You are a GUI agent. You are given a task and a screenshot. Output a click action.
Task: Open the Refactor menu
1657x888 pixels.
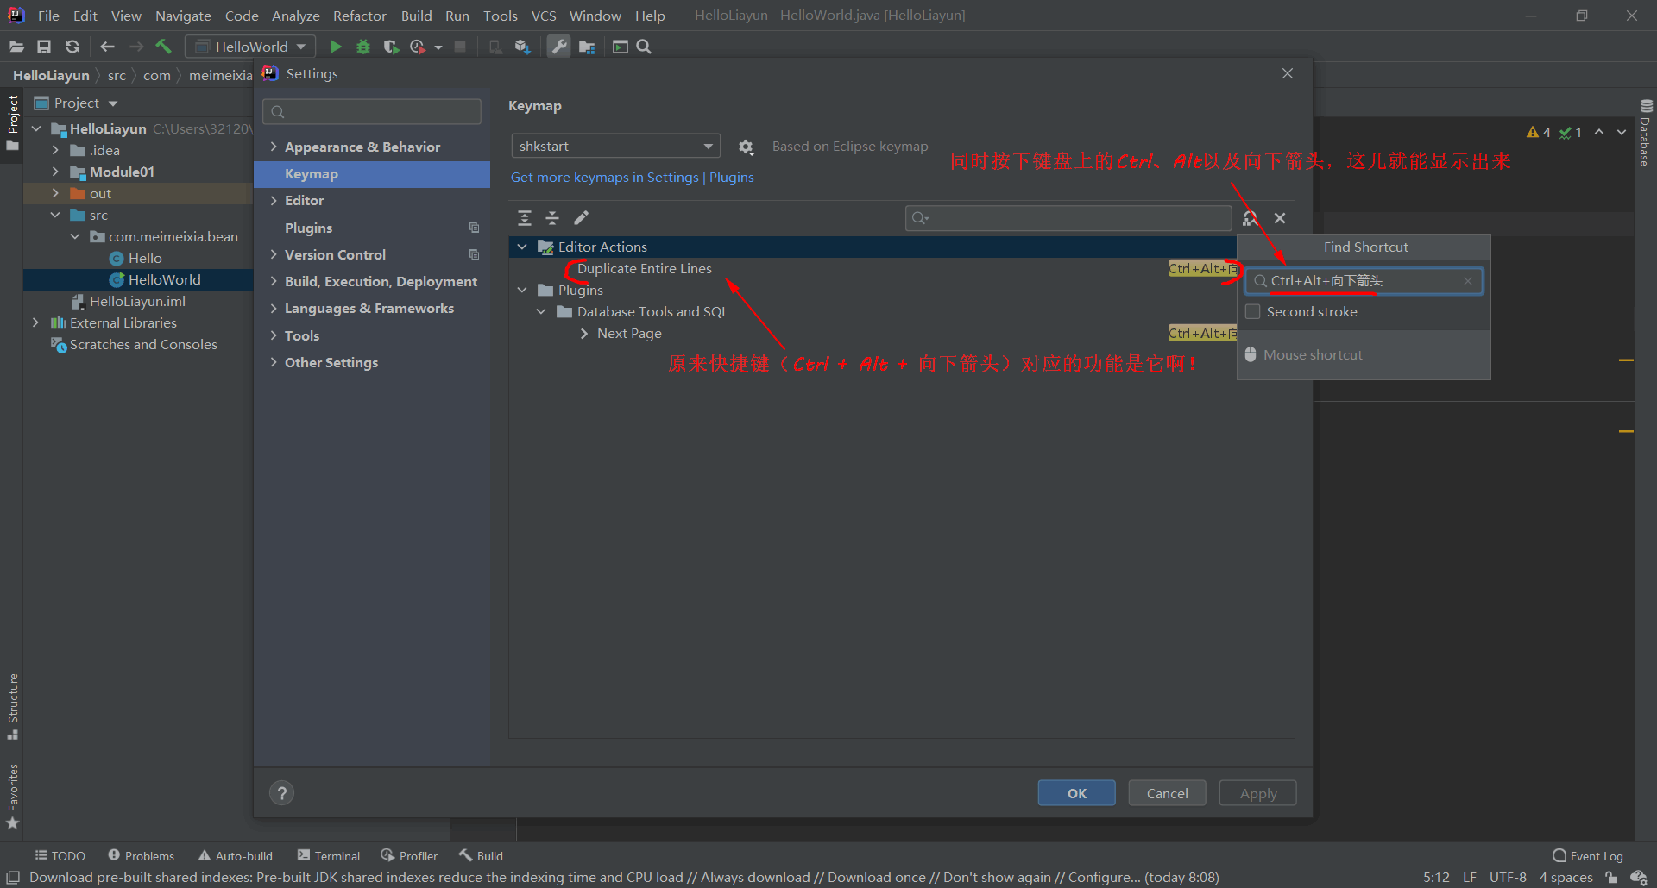coord(359,16)
